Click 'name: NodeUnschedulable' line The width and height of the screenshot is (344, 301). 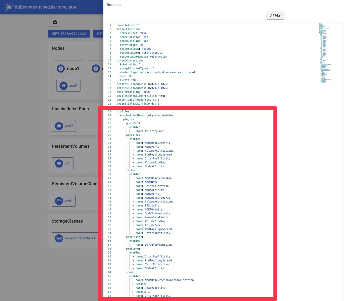click(152, 178)
